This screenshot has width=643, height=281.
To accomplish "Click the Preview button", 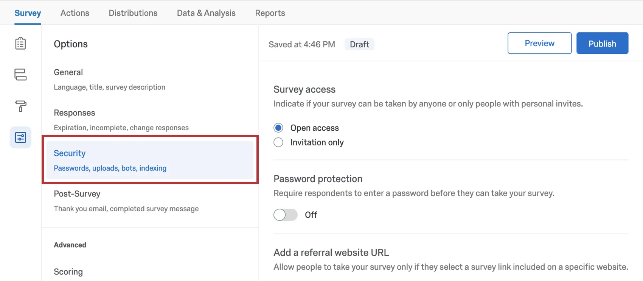I will point(539,43).
